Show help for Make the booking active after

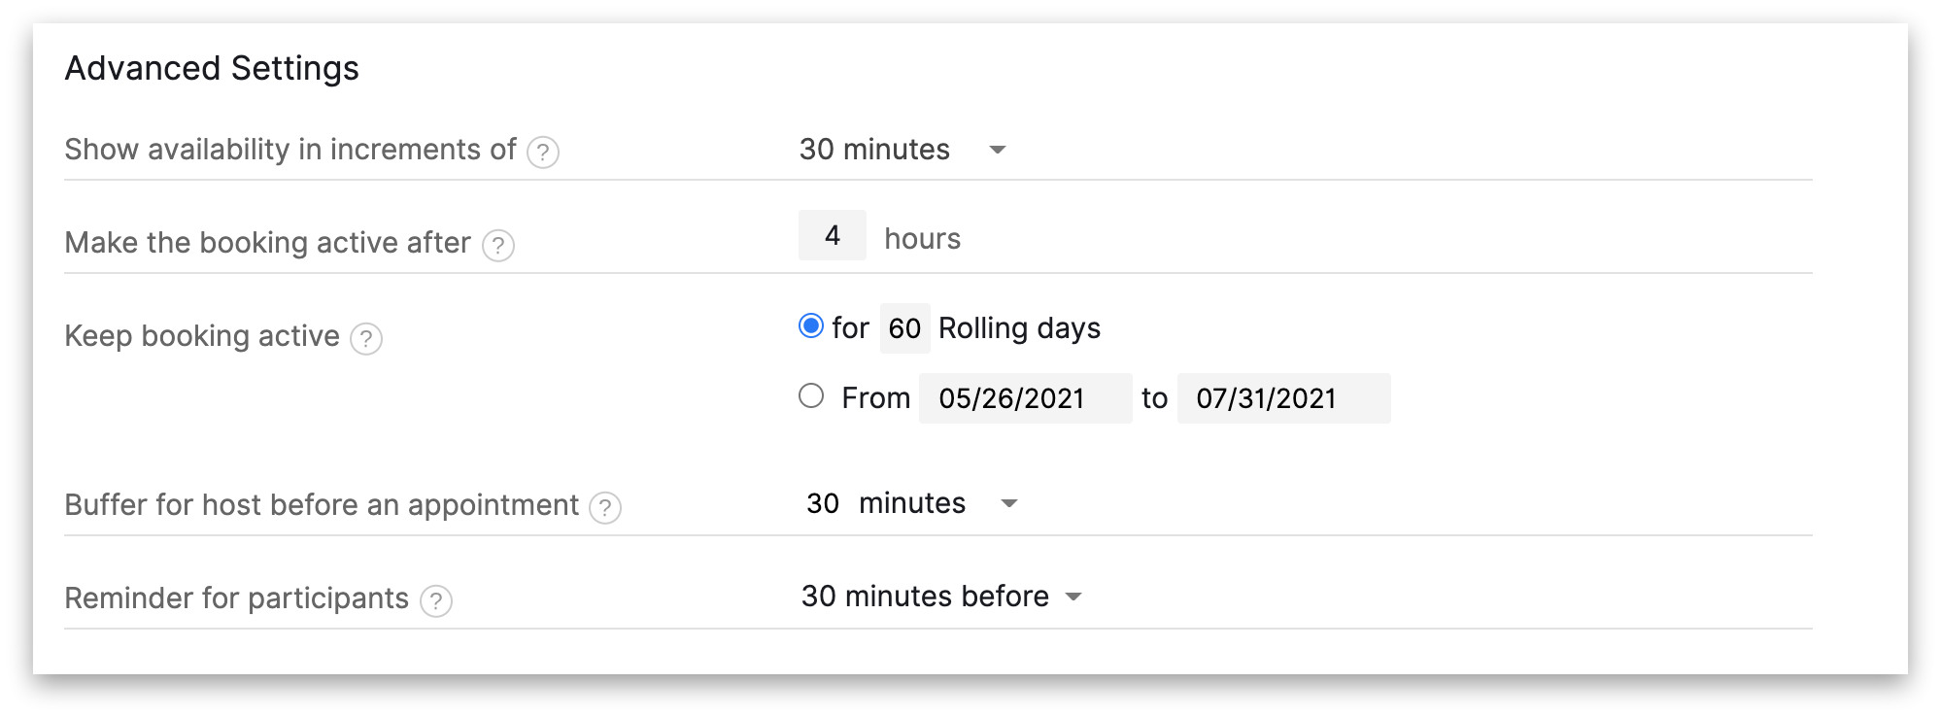coord(498,246)
